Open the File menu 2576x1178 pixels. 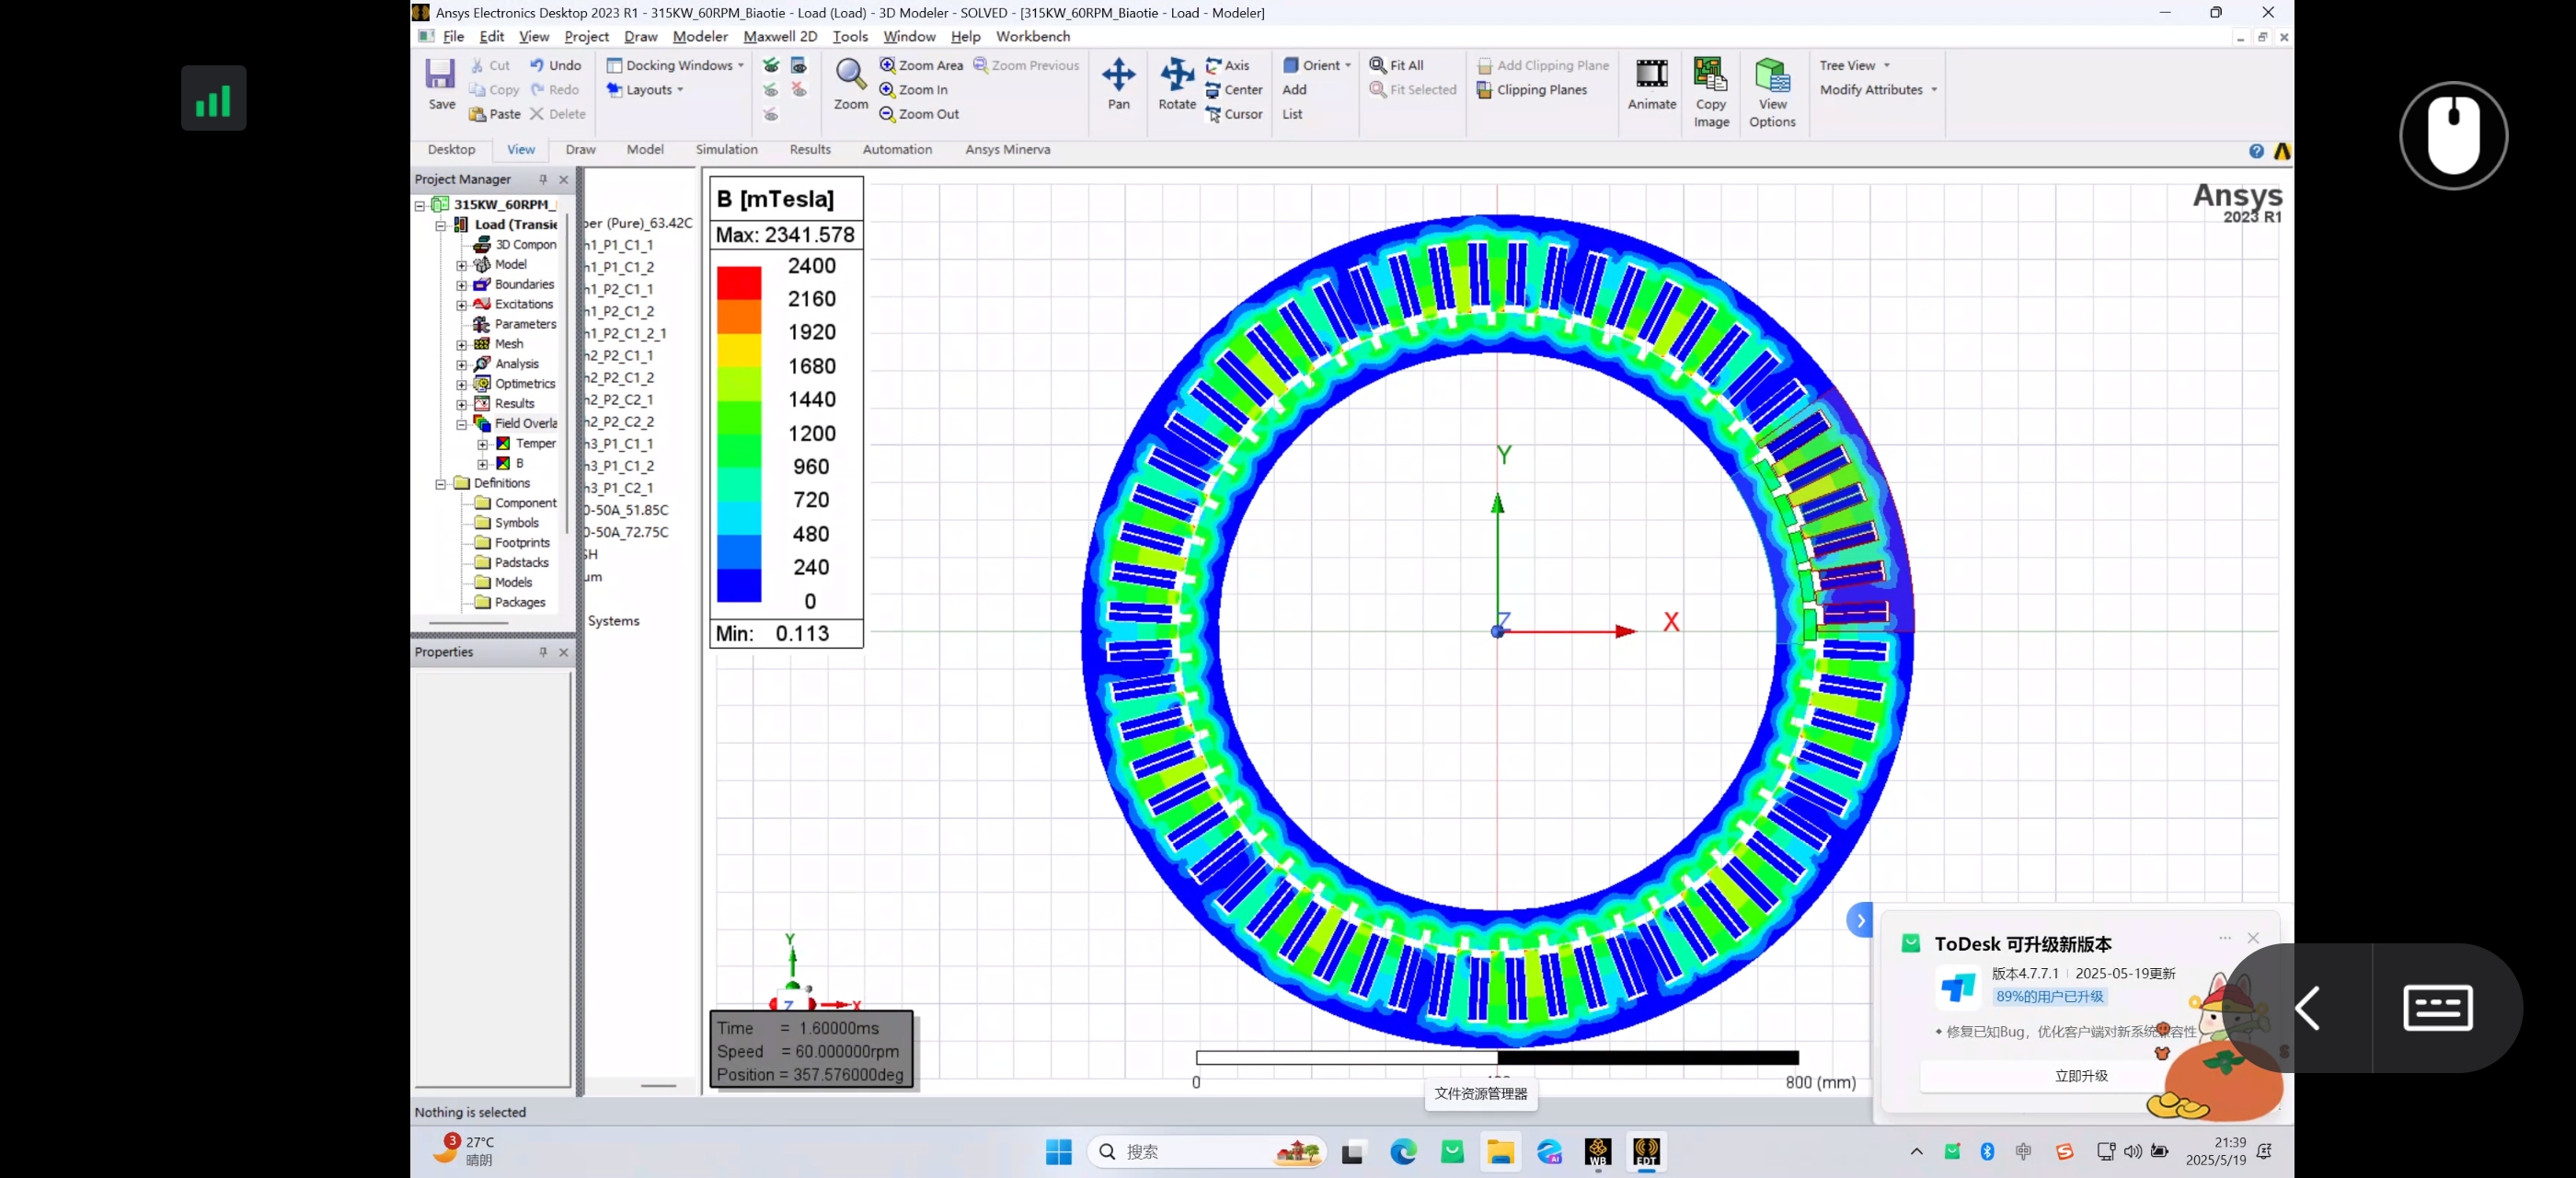453,36
